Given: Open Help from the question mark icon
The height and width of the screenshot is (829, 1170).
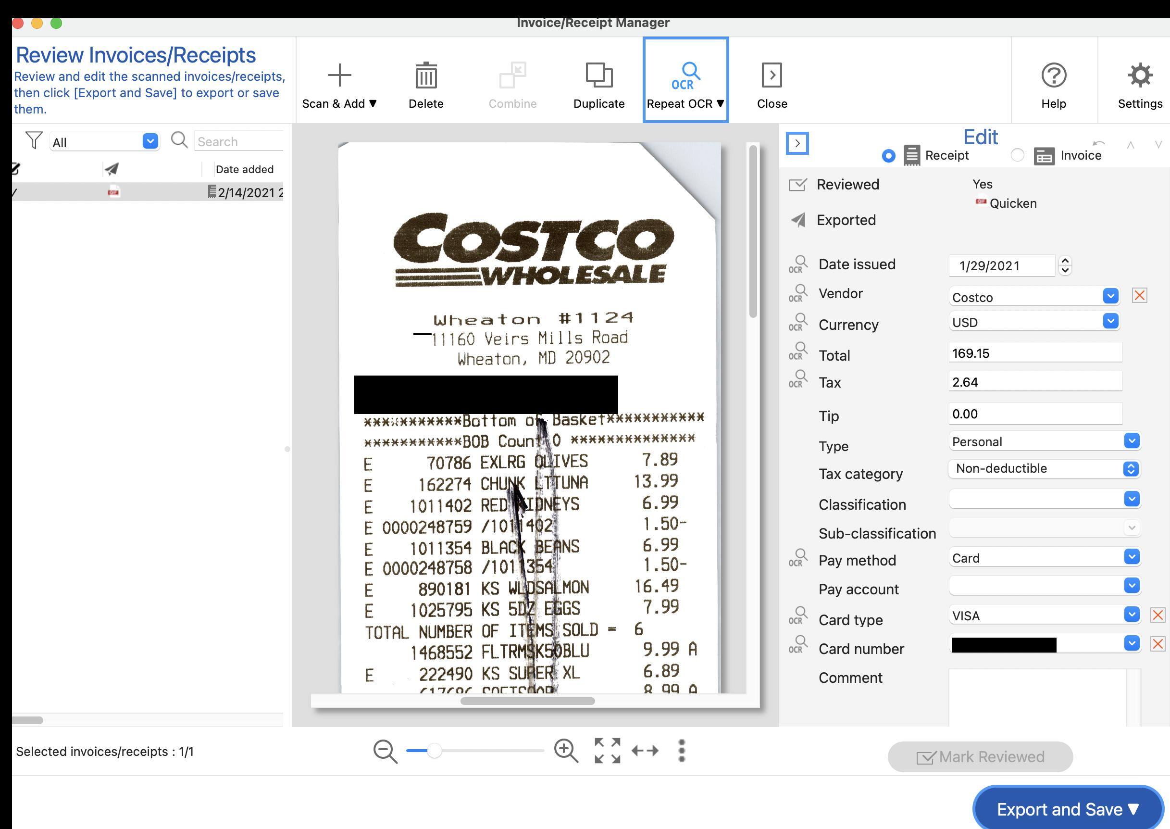Looking at the screenshot, I should pyautogui.click(x=1053, y=75).
